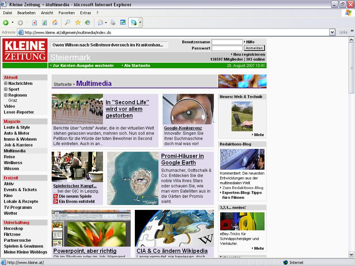The width and height of the screenshot is (355, 266).
Task: Click the Forward arrow button
Action: pyautogui.click(x=20, y=23)
